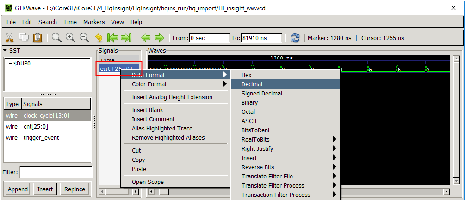Click the Zoom In toolbar icon
Screen dimensions: 465x201
pos(70,38)
